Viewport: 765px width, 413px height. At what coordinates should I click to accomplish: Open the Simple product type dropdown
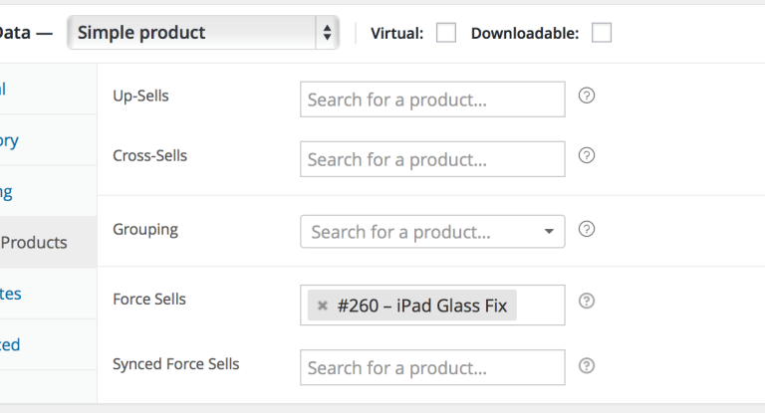click(203, 33)
